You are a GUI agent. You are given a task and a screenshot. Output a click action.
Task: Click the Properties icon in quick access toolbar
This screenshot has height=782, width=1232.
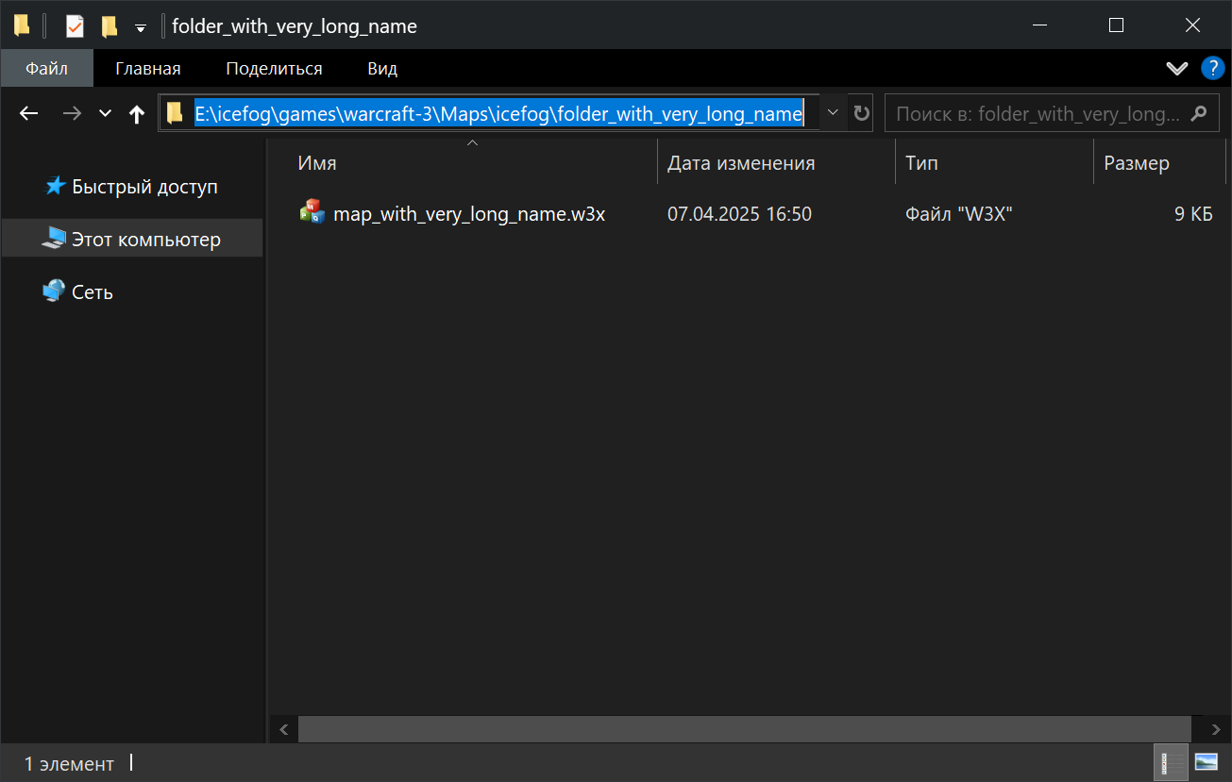pos(75,26)
